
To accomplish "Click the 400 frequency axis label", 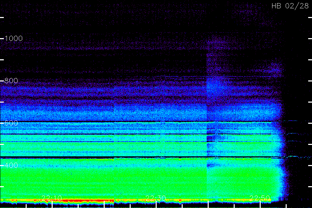I will point(11,165).
